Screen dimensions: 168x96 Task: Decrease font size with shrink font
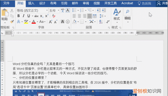tap(56, 22)
